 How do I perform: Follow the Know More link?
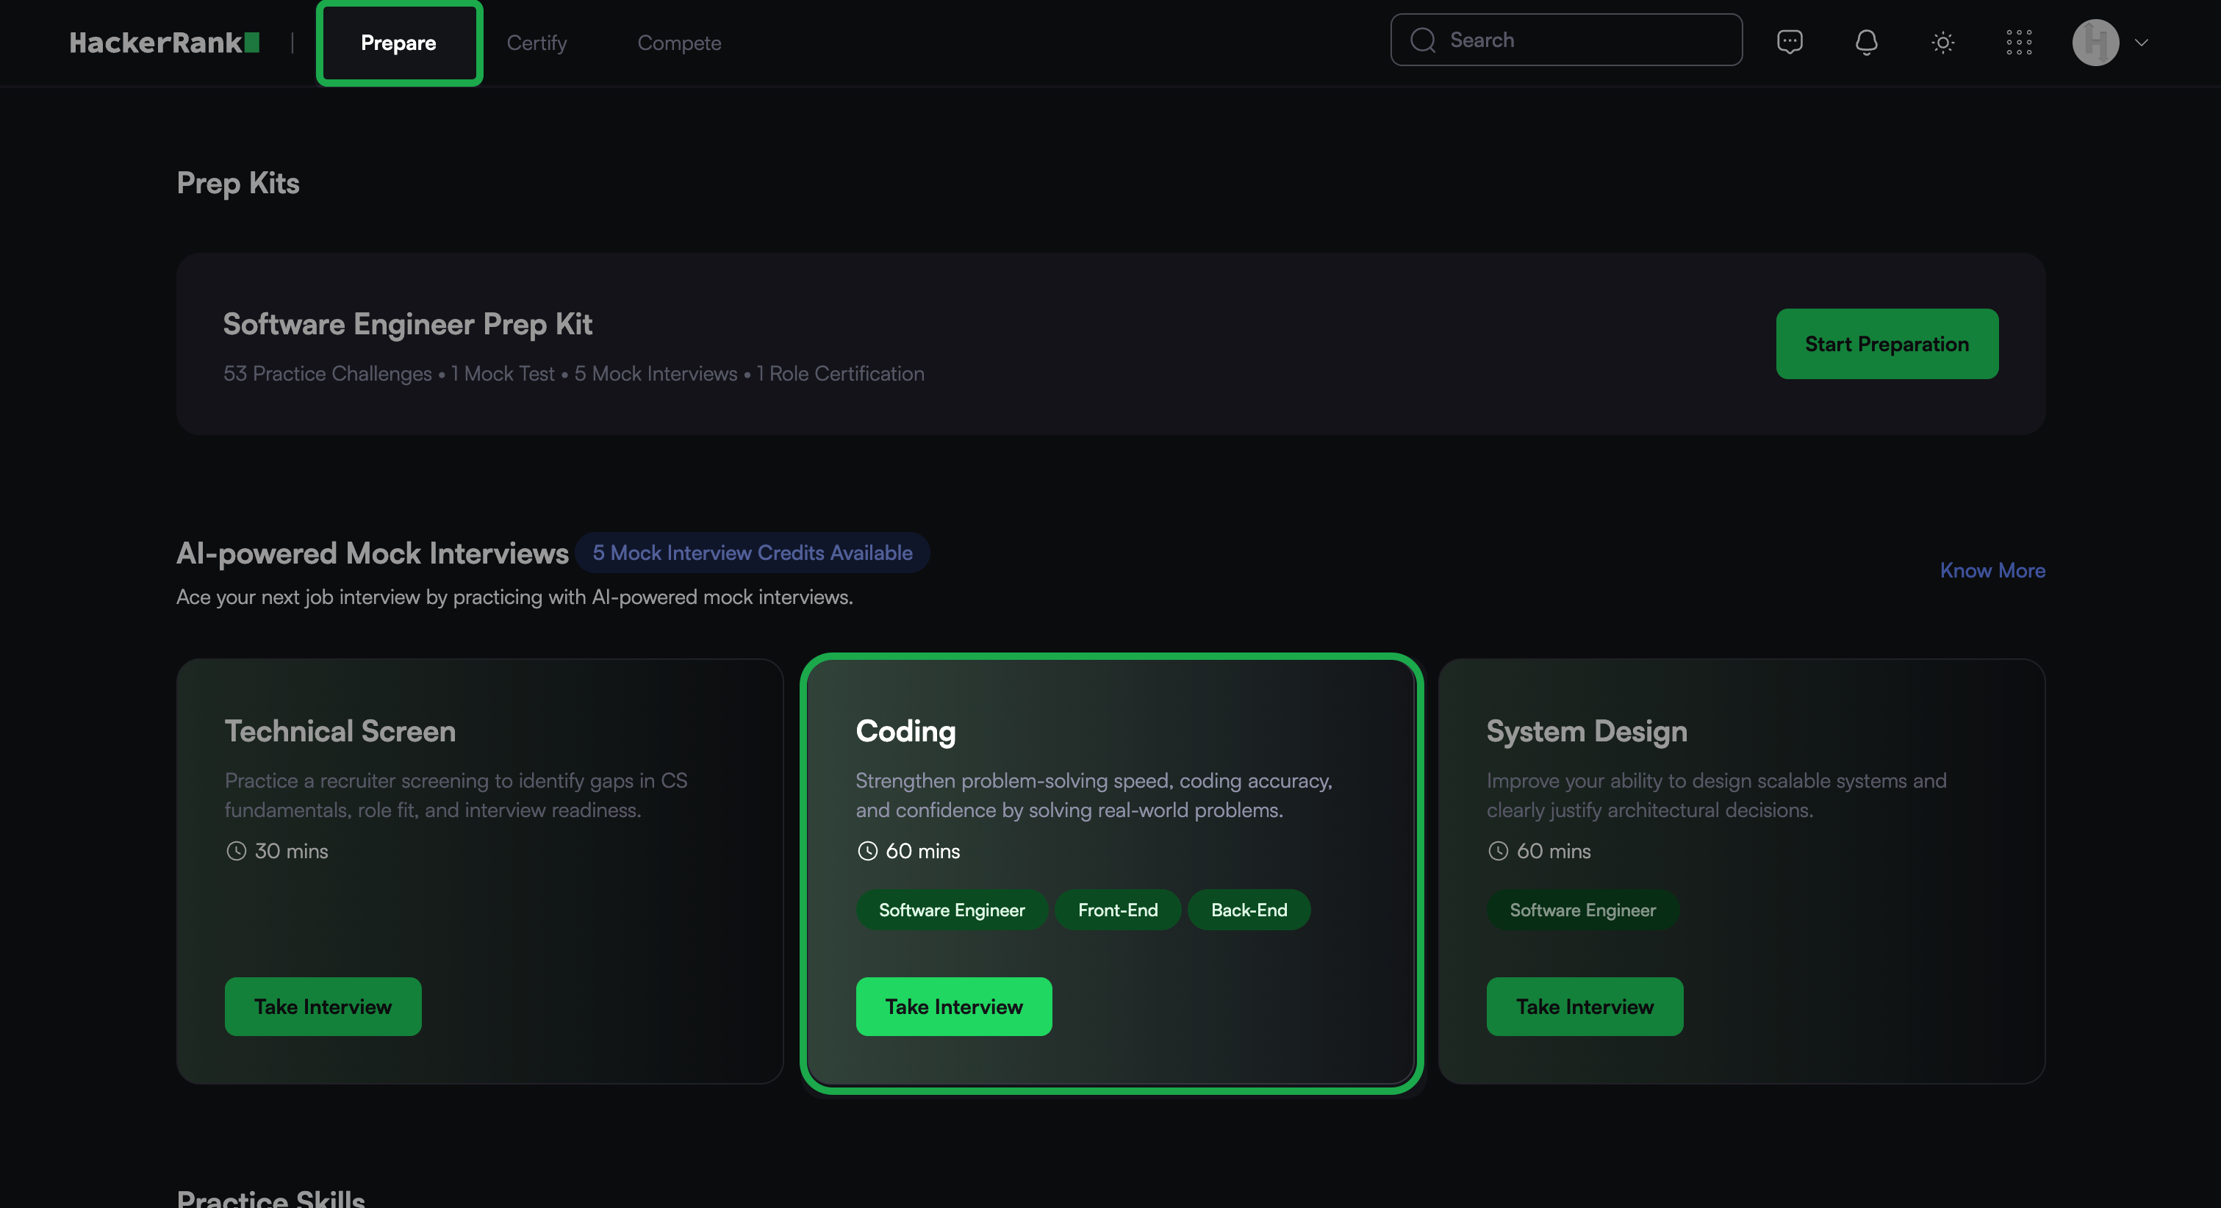[x=1992, y=570]
